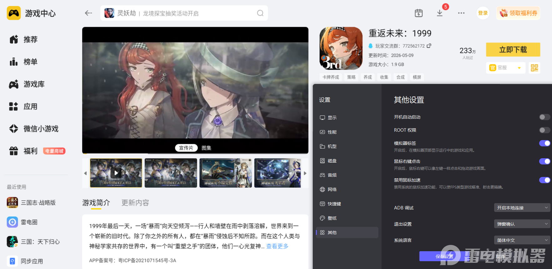
Task: Open the 应用 apps section
Action: [x=23, y=107]
